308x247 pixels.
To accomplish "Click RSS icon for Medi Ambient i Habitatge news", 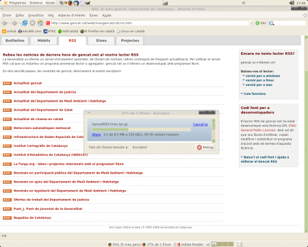I will (x=7, y=101).
